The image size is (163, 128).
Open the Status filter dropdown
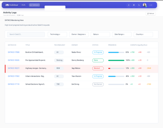(100, 34)
